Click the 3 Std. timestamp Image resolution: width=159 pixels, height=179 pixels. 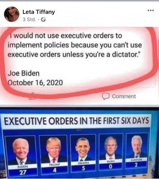pos(29,19)
